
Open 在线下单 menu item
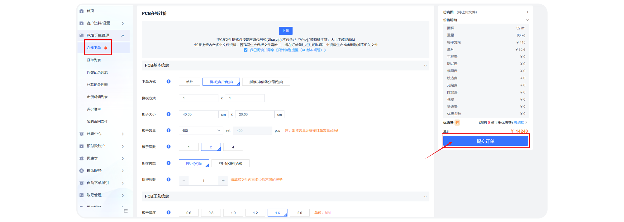click(94, 48)
